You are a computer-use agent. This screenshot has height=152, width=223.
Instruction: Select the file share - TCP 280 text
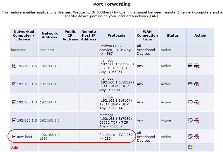[x=116, y=136]
